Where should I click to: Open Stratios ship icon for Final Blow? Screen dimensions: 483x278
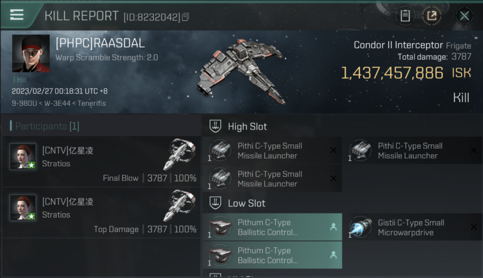(x=179, y=155)
